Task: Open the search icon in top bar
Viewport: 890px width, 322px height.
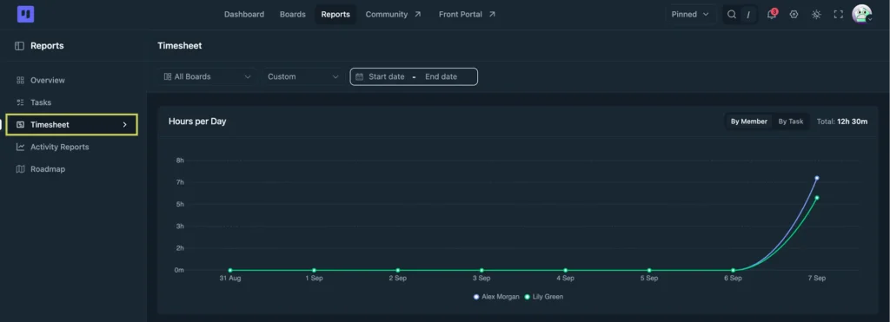Action: click(732, 14)
